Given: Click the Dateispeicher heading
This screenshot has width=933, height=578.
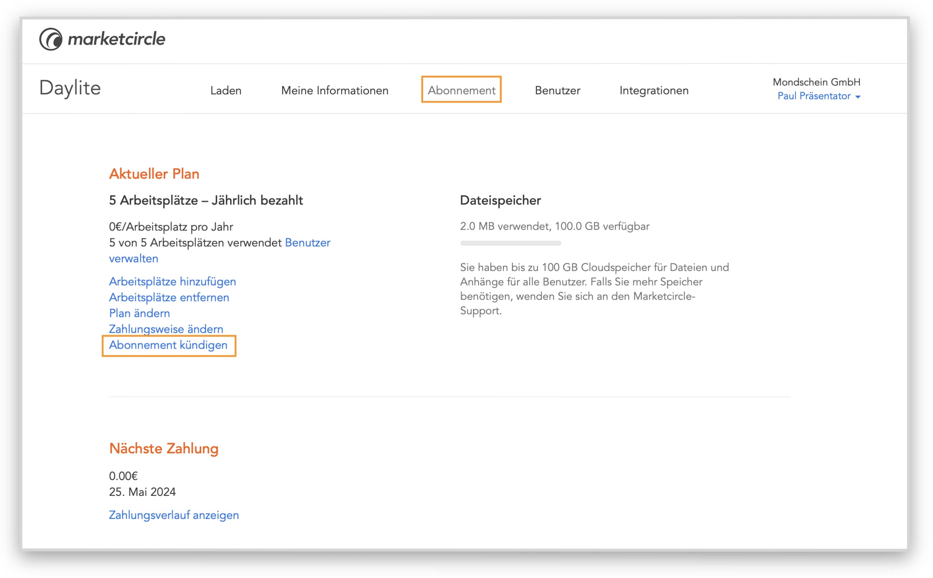Looking at the screenshot, I should coord(500,201).
